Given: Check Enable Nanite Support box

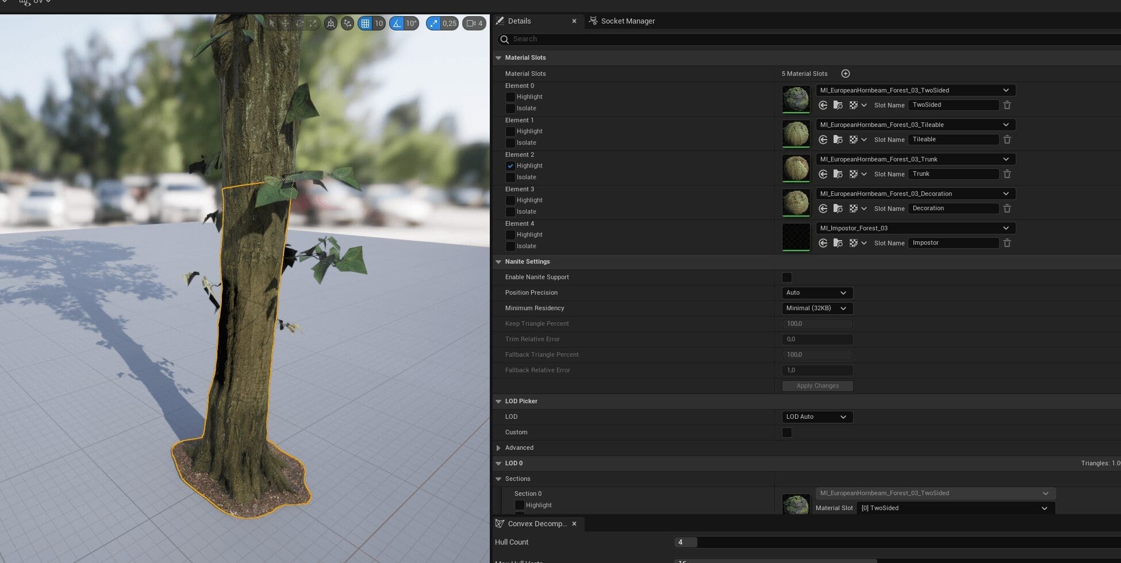Looking at the screenshot, I should pyautogui.click(x=787, y=277).
